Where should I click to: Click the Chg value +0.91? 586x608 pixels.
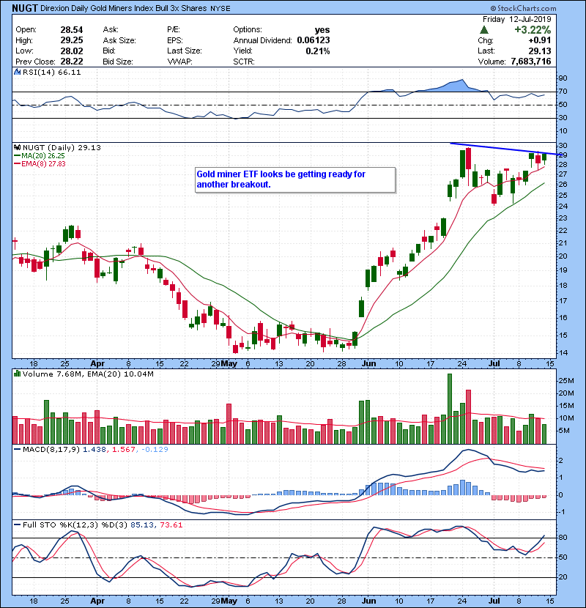point(539,40)
